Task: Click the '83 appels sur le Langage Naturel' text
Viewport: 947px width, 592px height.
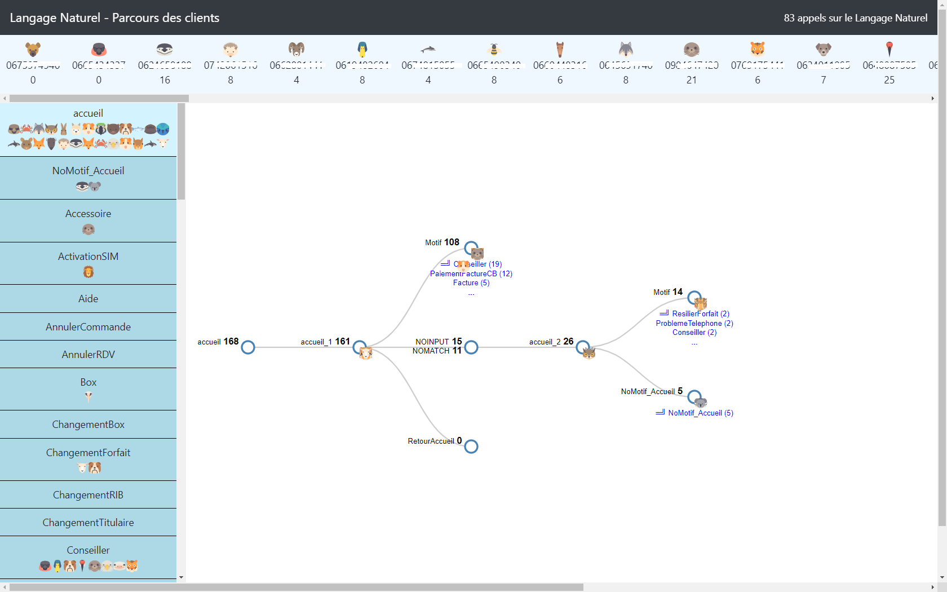Action: [855, 18]
